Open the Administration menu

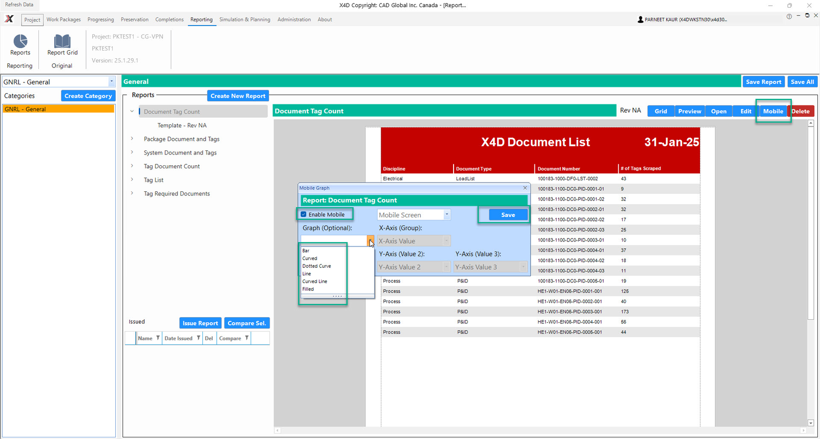click(x=294, y=19)
